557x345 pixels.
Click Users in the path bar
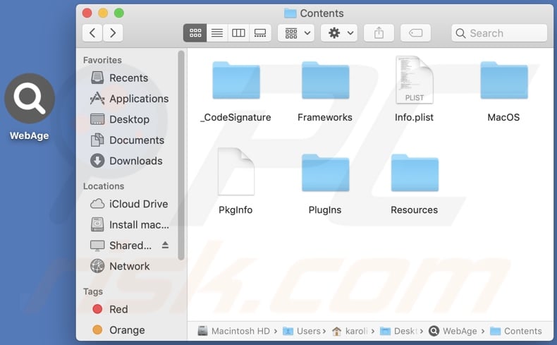tap(302, 331)
